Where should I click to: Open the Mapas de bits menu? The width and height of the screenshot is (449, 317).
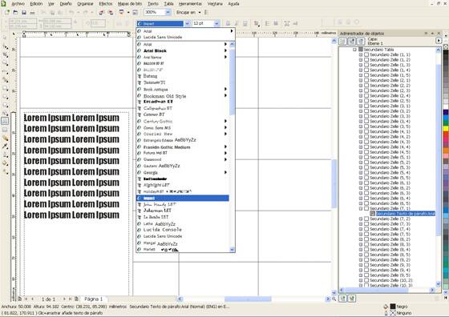[x=130, y=4]
